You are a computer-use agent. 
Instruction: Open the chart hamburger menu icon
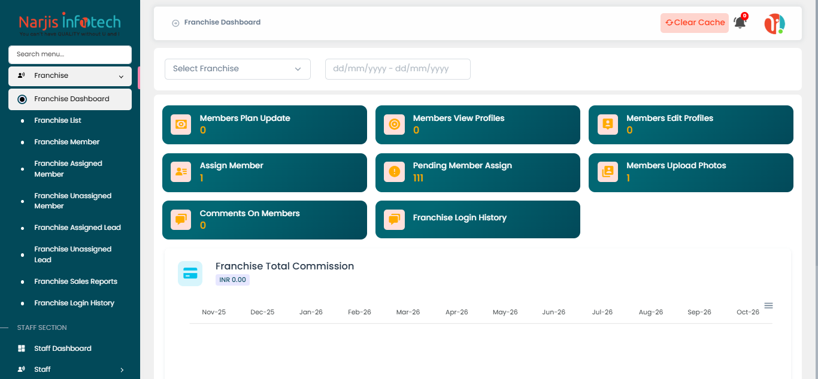[x=769, y=305]
